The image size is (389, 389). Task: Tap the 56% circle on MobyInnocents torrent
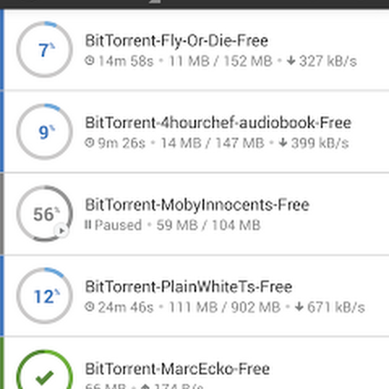coord(44,214)
